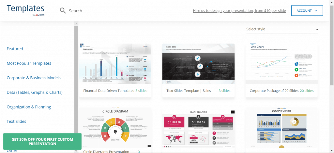This screenshot has height=153, width=334.
Task: Open the Circle Diagram template thumbnail
Action: (115, 128)
